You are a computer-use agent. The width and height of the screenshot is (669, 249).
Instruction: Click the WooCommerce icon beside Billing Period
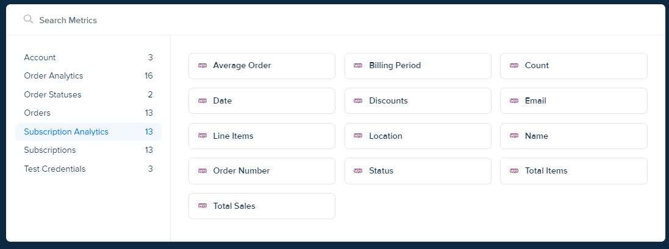point(358,66)
